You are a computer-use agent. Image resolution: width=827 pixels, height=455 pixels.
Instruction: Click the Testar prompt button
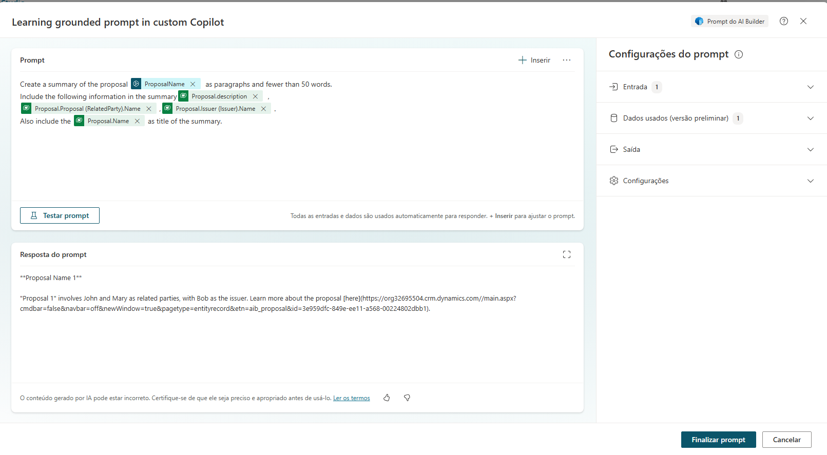60,215
